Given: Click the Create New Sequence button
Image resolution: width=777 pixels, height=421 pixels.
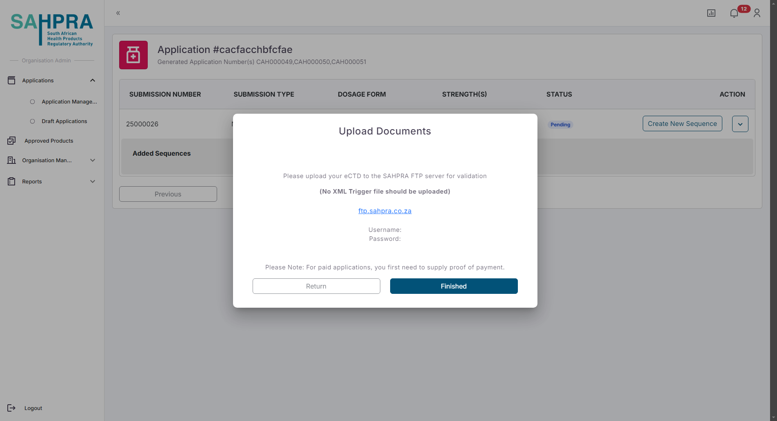Looking at the screenshot, I should tap(682, 124).
